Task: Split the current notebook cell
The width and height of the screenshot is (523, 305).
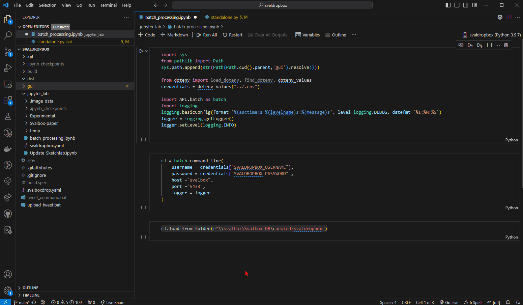Action: (x=489, y=45)
